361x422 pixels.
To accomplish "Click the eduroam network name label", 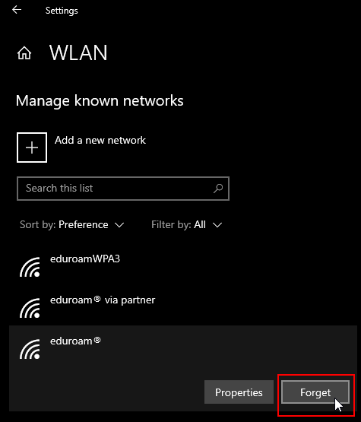I will 75,341.
